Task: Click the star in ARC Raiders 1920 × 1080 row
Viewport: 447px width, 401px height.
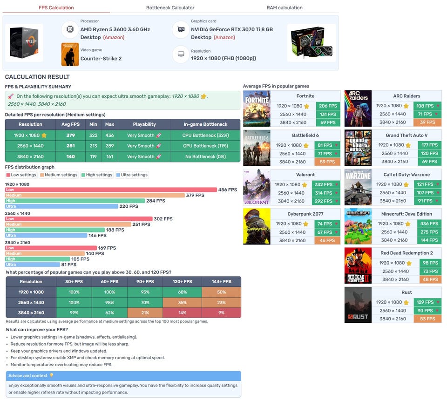Action: [x=406, y=106]
